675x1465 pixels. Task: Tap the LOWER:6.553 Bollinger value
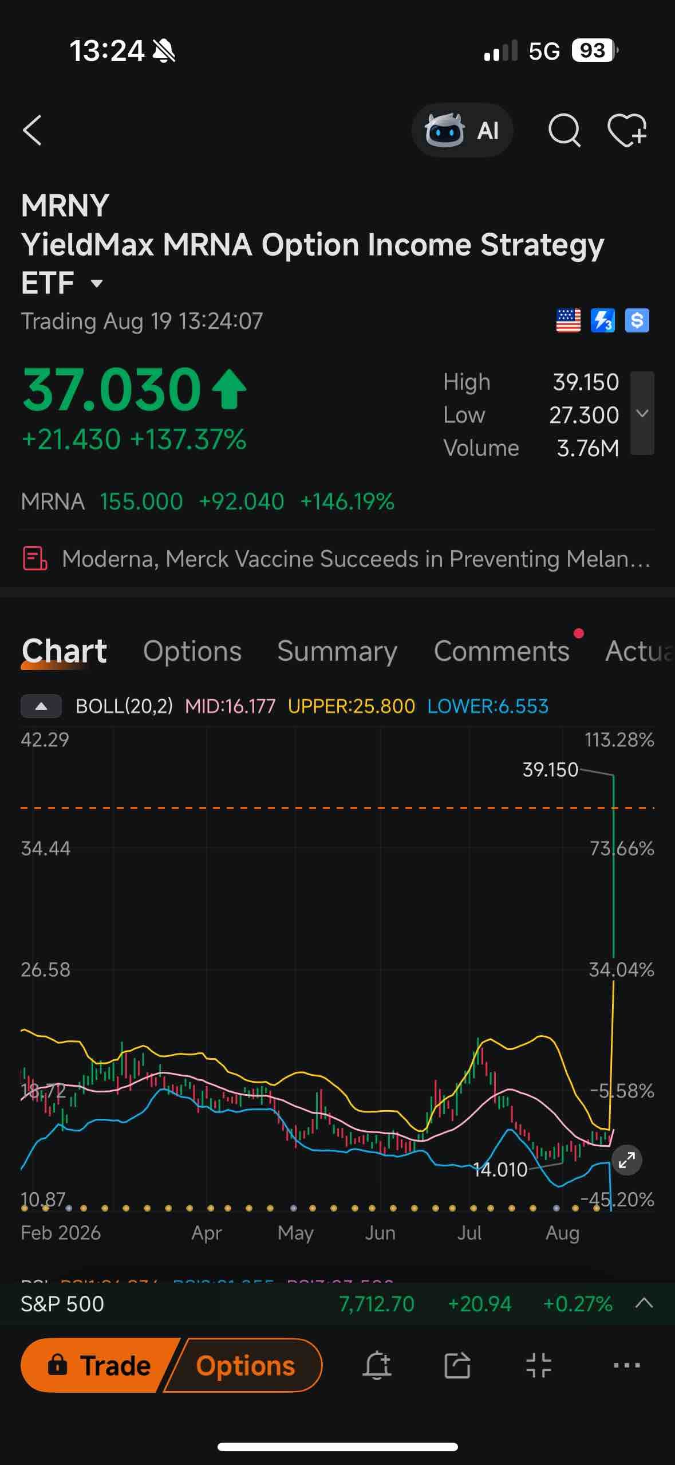488,706
